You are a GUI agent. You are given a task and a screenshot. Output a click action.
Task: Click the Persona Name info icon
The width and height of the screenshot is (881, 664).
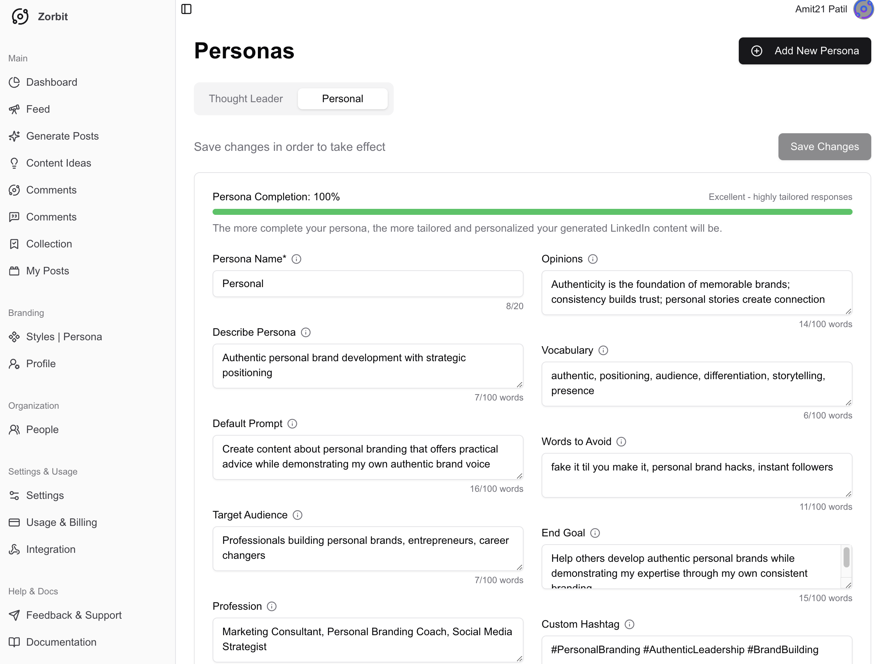(296, 259)
